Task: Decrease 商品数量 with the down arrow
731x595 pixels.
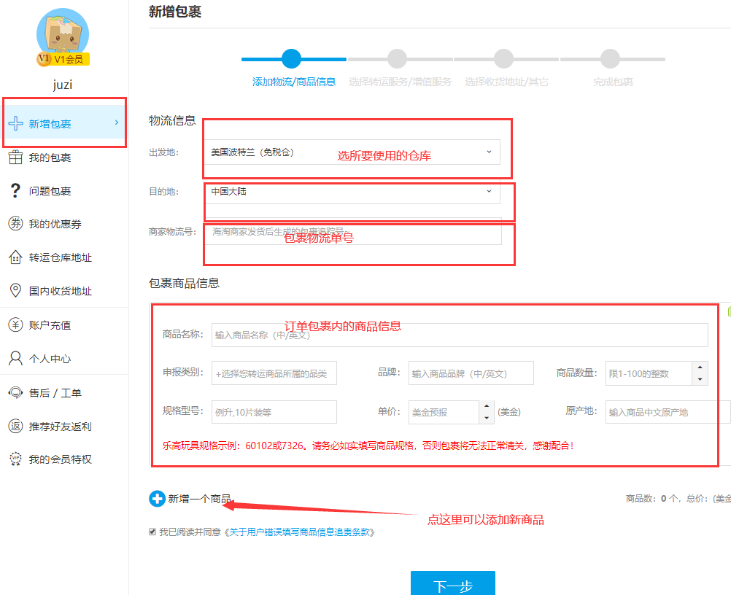Action: [700, 379]
